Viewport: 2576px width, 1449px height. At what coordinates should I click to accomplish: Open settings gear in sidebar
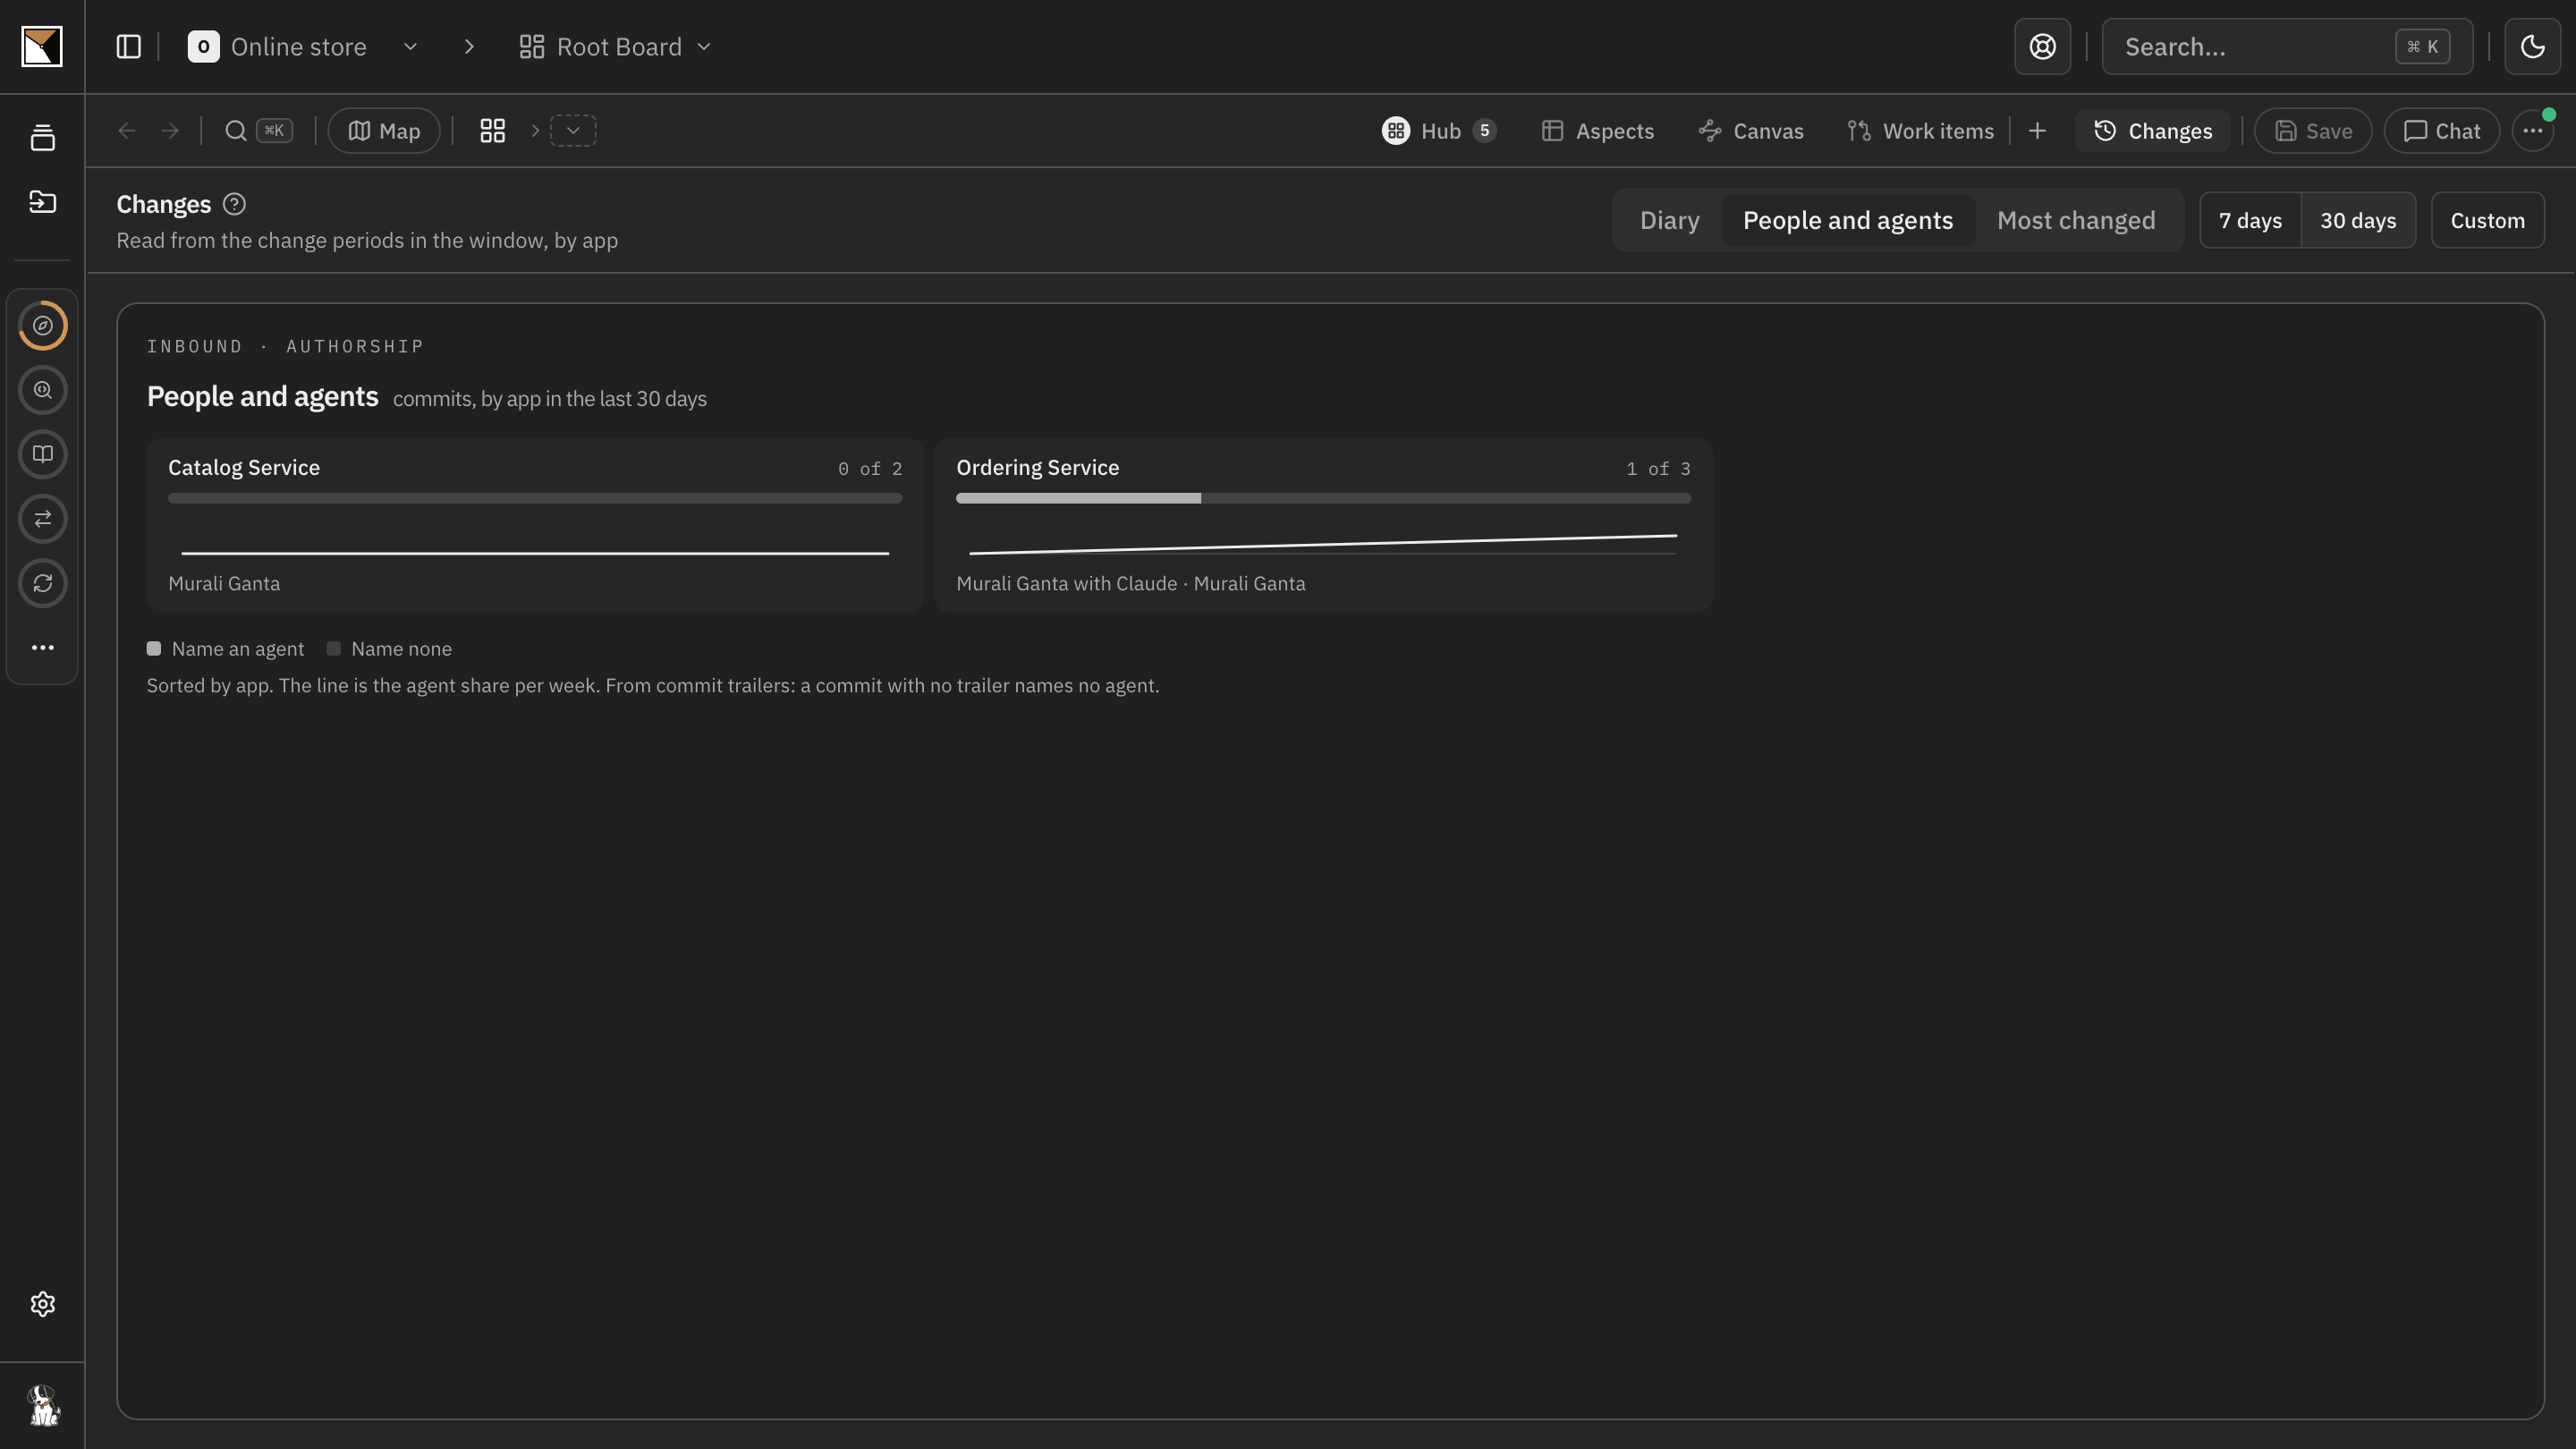click(x=42, y=1304)
